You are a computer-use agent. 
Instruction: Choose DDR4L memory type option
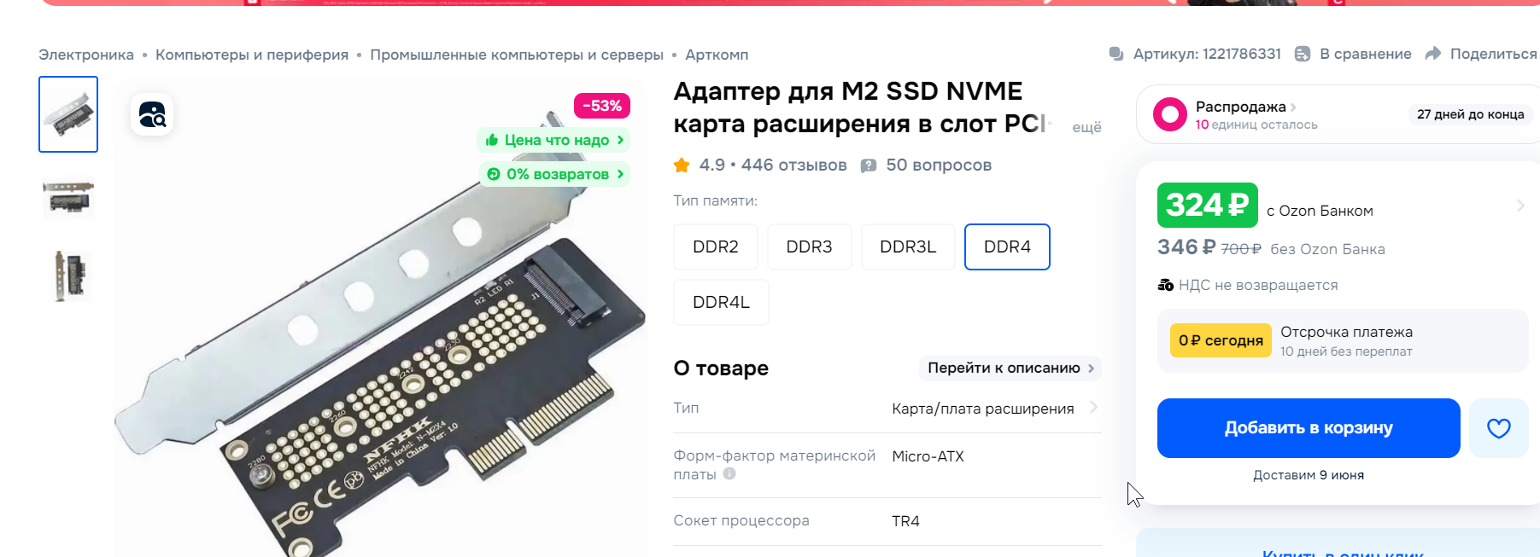click(x=721, y=302)
